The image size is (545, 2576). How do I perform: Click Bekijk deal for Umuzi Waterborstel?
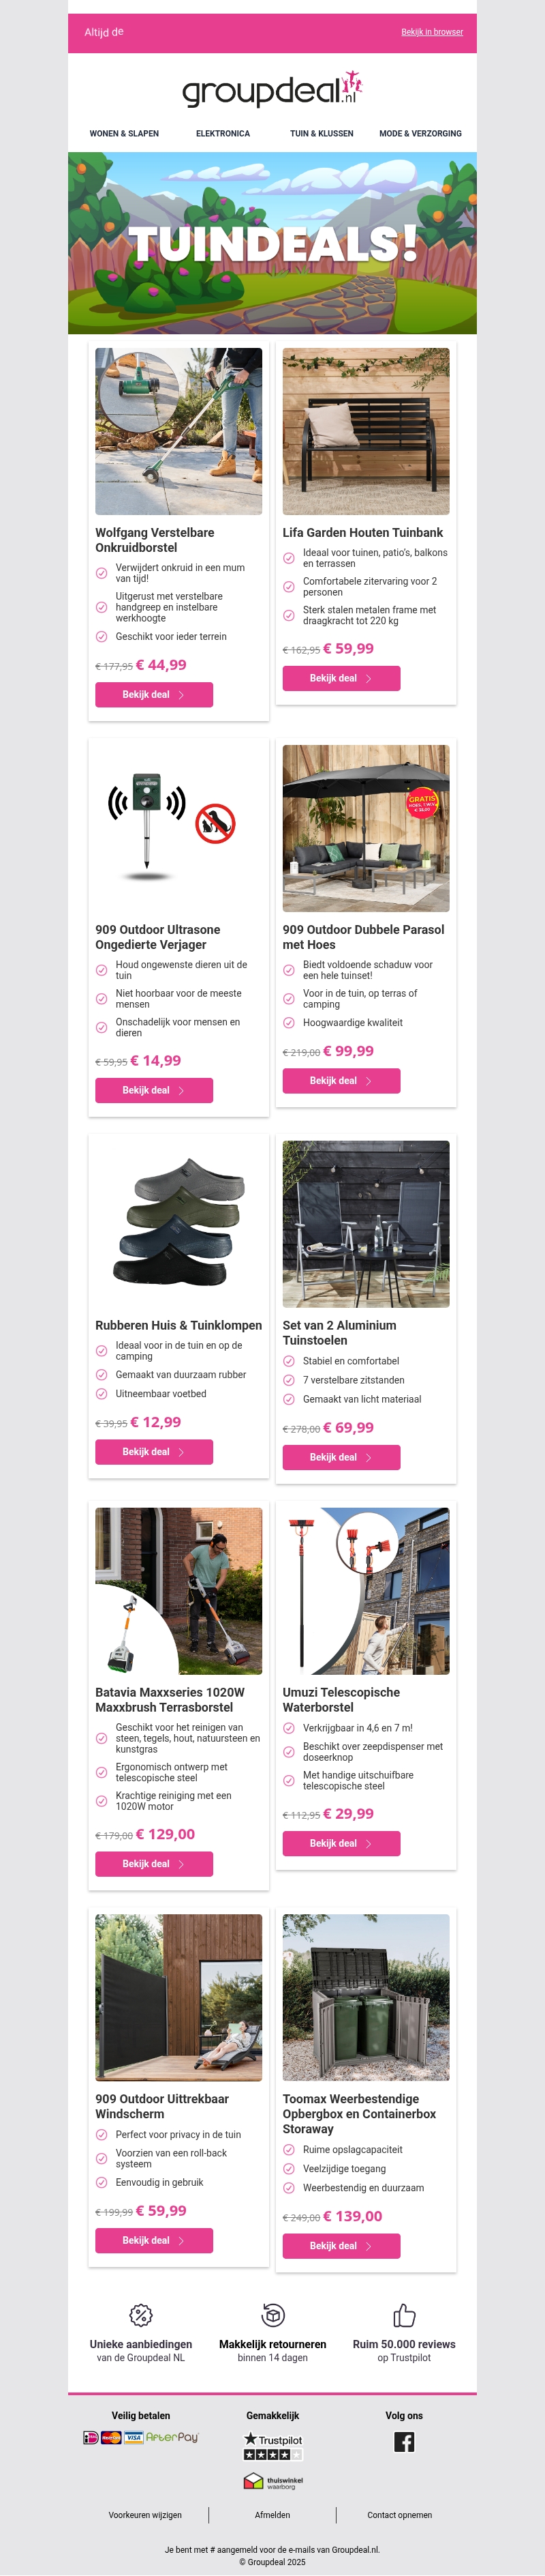pyautogui.click(x=341, y=1843)
